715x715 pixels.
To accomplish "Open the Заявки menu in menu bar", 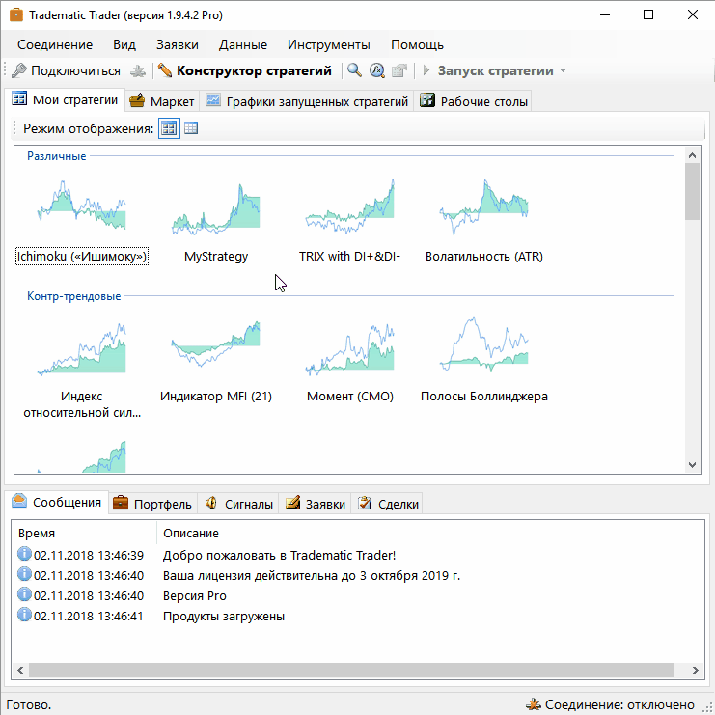I will tap(177, 44).
